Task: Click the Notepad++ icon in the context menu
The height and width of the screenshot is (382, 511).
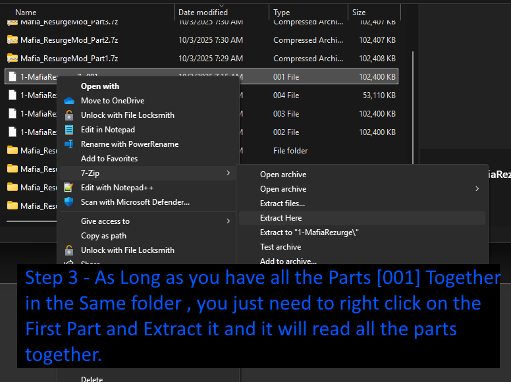Action: (68, 188)
